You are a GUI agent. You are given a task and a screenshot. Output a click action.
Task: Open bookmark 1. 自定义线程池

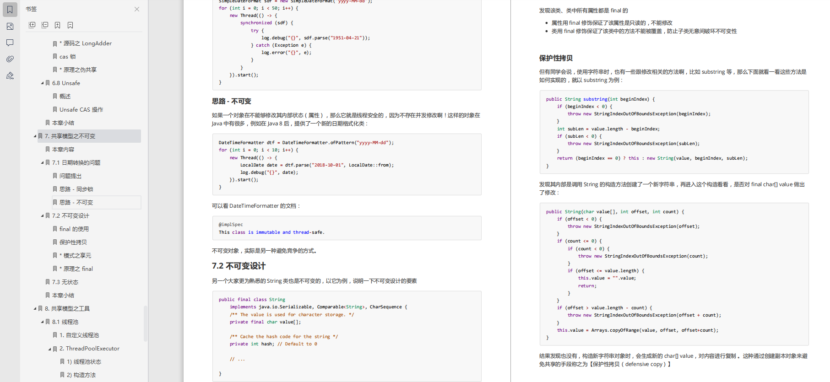79,335
